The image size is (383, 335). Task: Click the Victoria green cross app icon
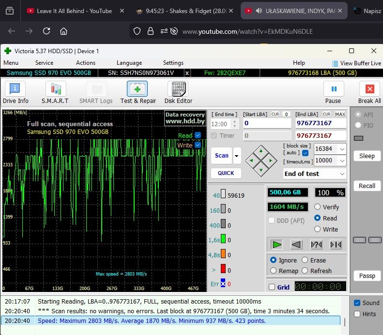[x=8, y=51]
